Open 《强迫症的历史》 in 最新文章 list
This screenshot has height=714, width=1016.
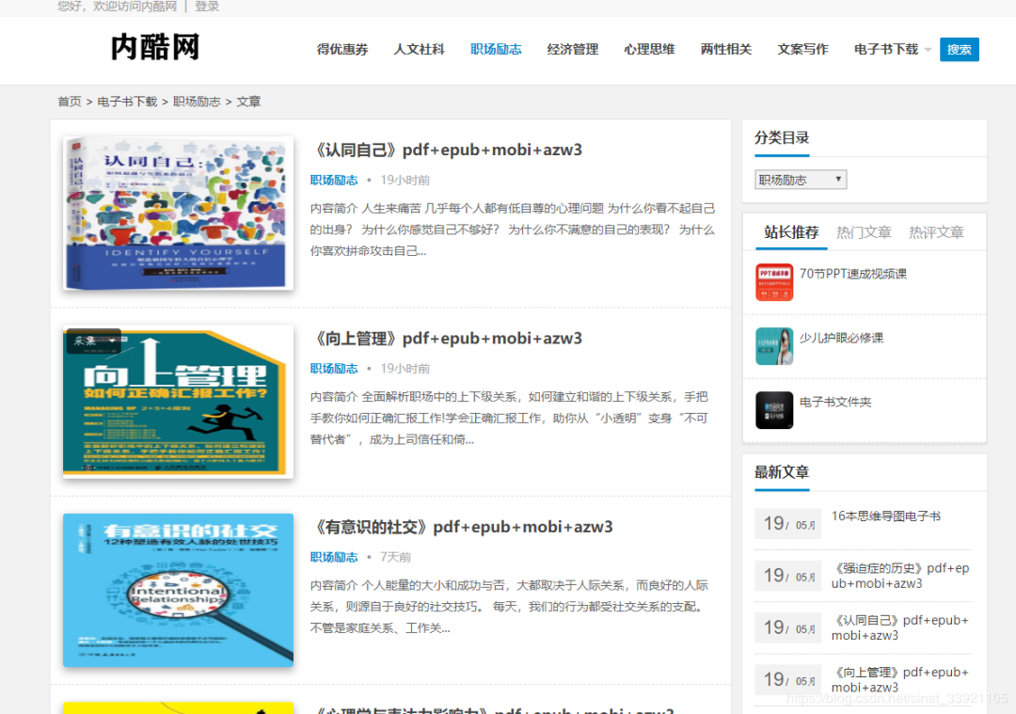[x=900, y=576]
